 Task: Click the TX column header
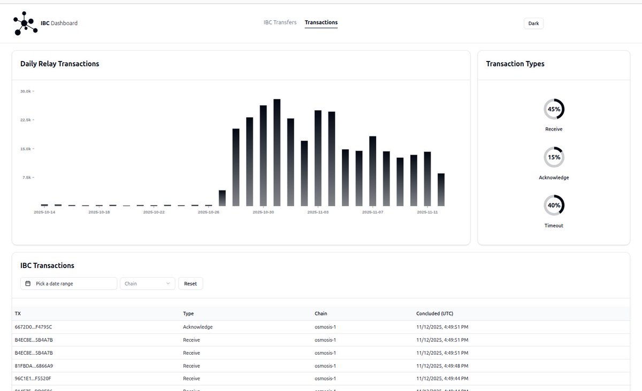pos(18,313)
